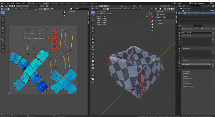Activate the Scale tool in UV editor
This screenshot has height=117, width=215.
coord(3,28)
